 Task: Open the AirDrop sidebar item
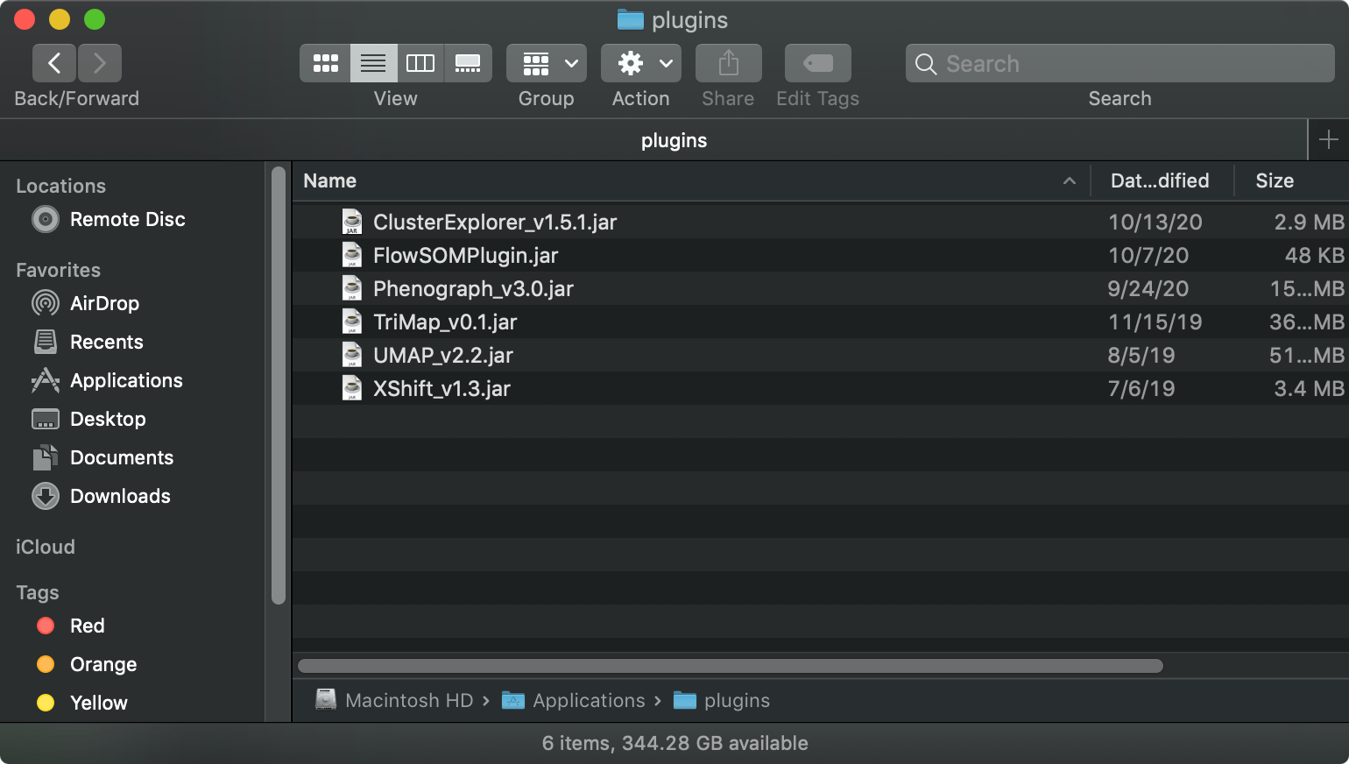tap(103, 303)
